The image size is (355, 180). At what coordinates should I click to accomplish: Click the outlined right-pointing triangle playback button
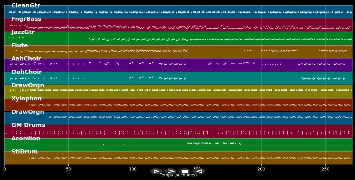pos(156,171)
